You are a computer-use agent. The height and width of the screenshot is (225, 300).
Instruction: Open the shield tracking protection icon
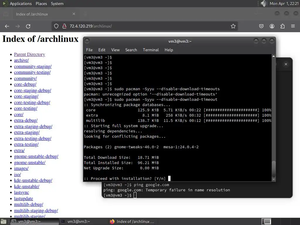[56, 26]
